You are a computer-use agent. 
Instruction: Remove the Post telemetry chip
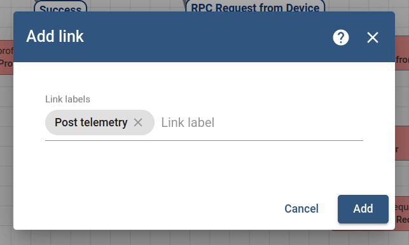click(x=138, y=122)
